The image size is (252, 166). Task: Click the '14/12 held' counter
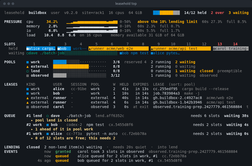click(x=195, y=13)
